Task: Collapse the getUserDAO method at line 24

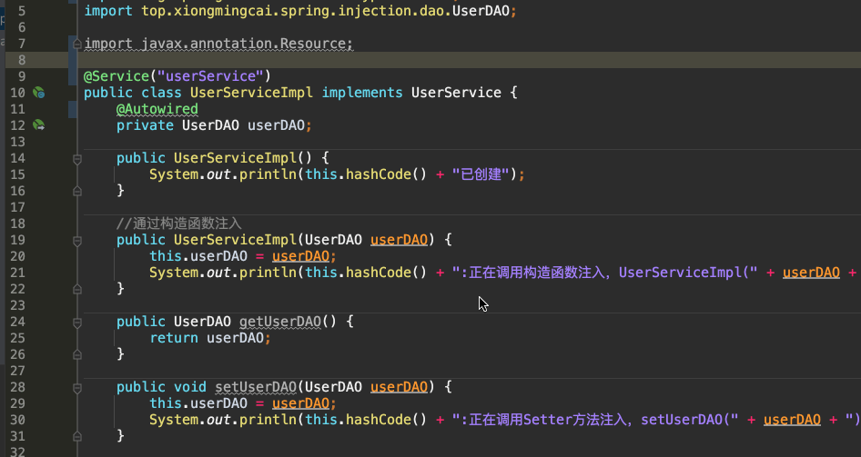Action: tap(76, 322)
